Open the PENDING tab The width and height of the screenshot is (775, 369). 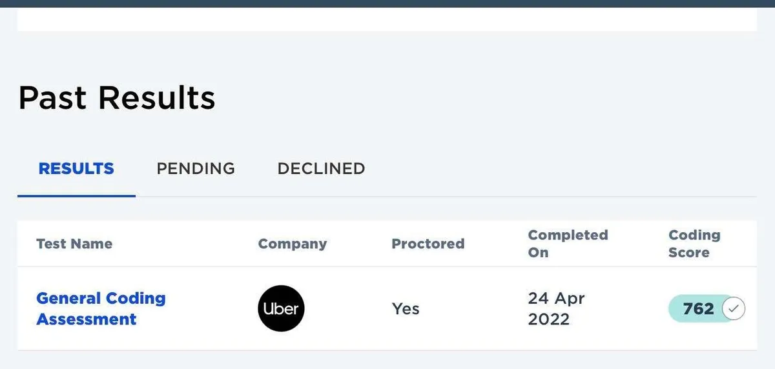point(196,169)
